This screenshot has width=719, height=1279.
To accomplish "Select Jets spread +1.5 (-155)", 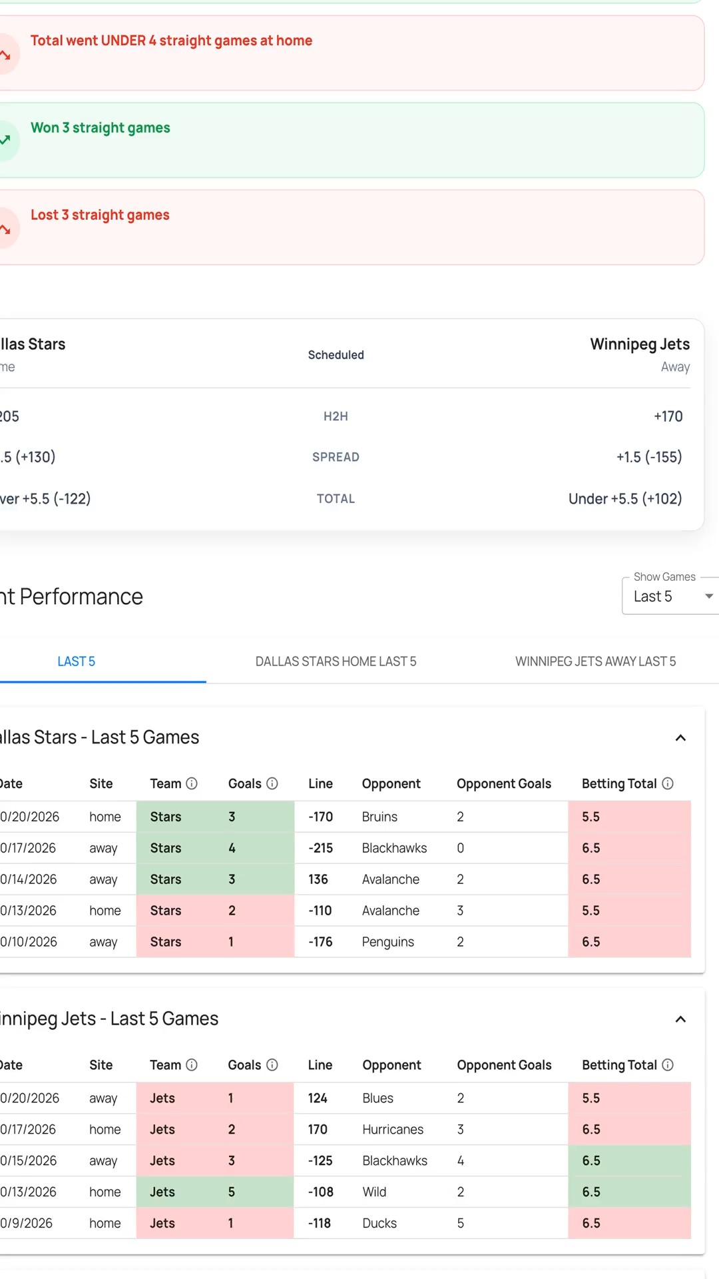I will (x=649, y=457).
